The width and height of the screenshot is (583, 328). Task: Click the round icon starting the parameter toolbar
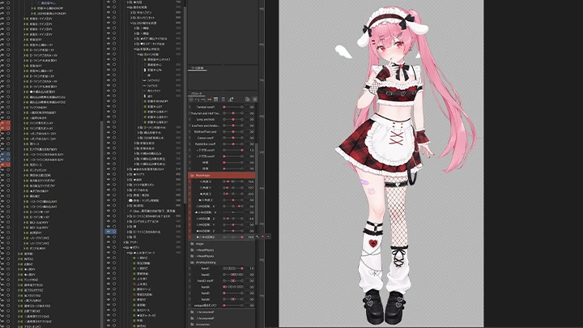191,100
